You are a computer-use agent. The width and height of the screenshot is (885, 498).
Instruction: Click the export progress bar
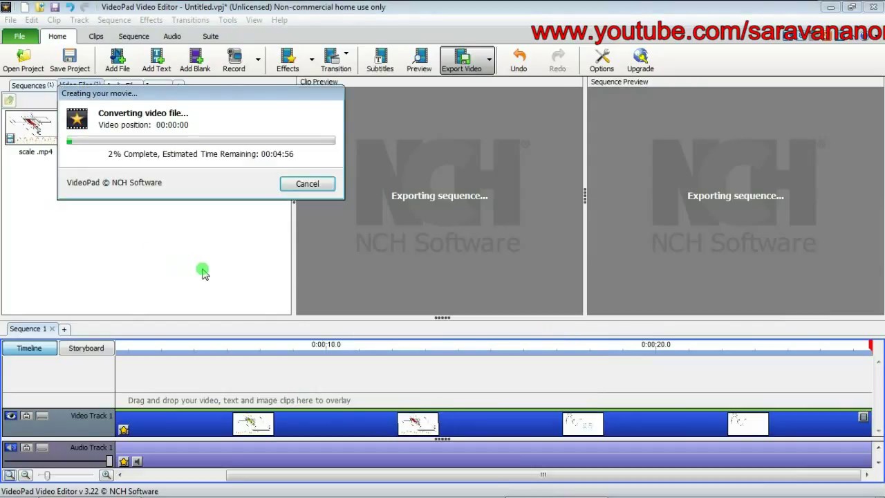201,141
